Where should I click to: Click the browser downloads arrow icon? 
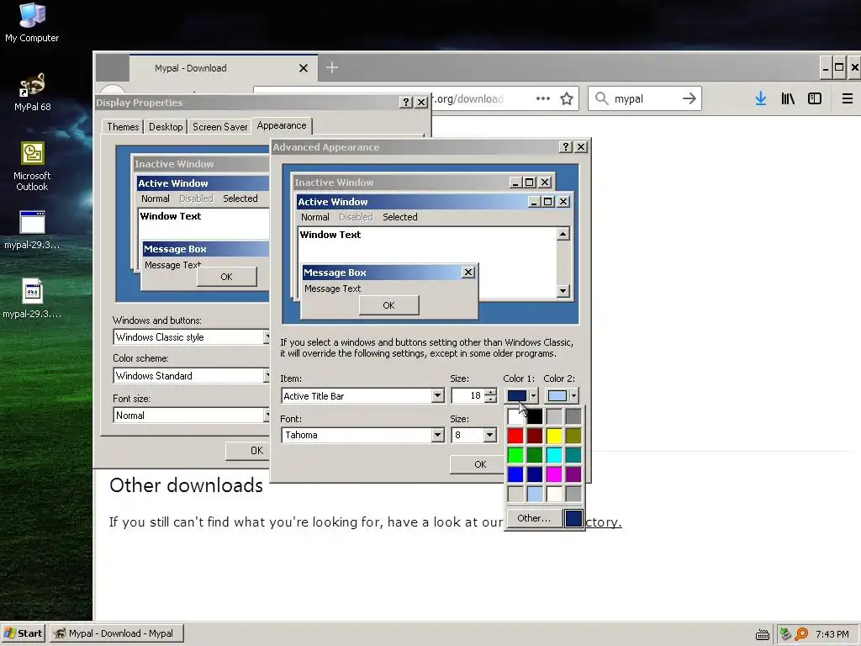[760, 99]
